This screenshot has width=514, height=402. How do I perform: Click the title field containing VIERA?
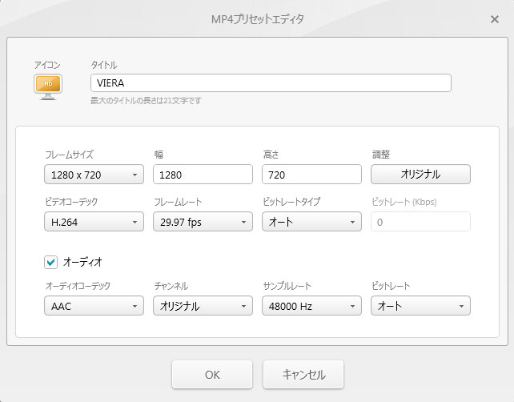[271, 83]
